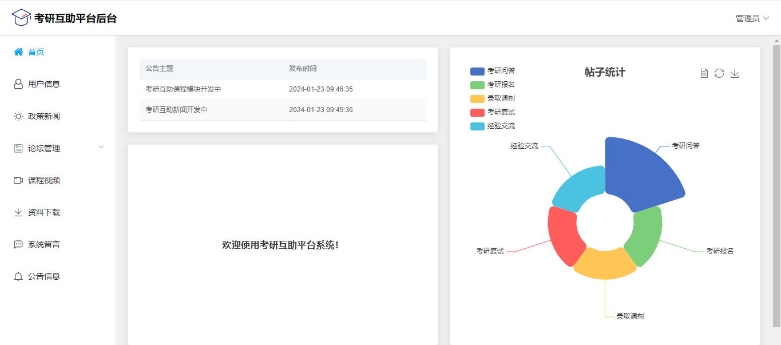Click 考研报名 pie slice label

[x=720, y=251]
